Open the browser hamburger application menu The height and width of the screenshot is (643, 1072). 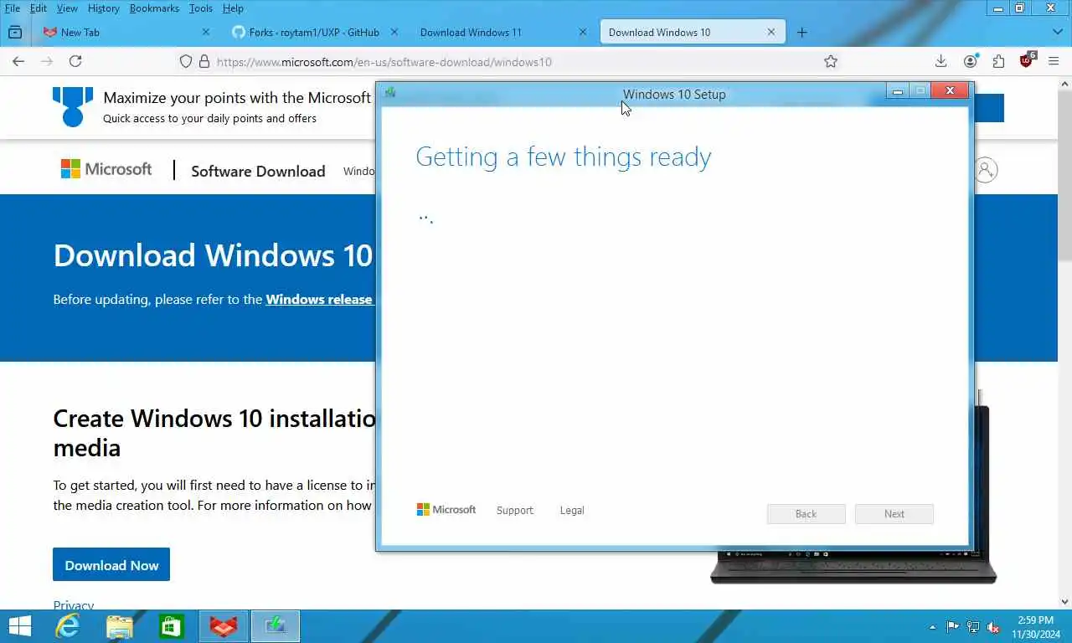pyautogui.click(x=1054, y=61)
